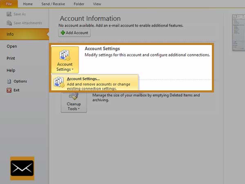Select Help in the backstage menu
Viewport: 245px width, 184px height.
coord(11,70)
